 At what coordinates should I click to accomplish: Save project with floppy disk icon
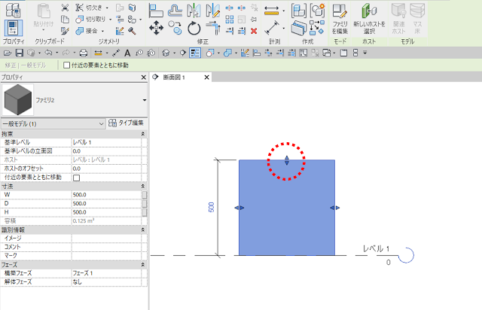coord(20,53)
